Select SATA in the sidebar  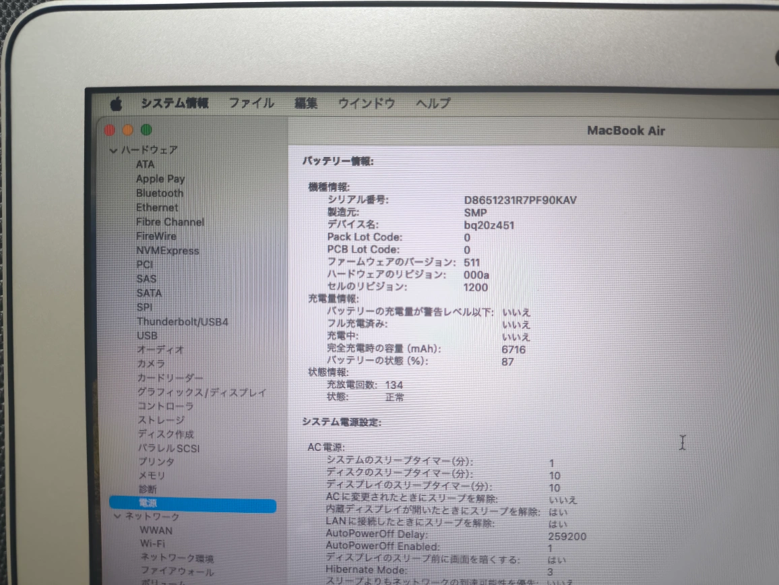(149, 293)
